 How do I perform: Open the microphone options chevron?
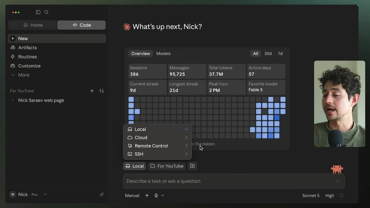point(163,196)
